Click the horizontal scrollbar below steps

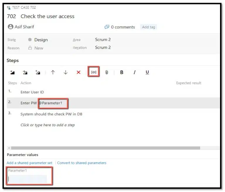tap(105, 148)
